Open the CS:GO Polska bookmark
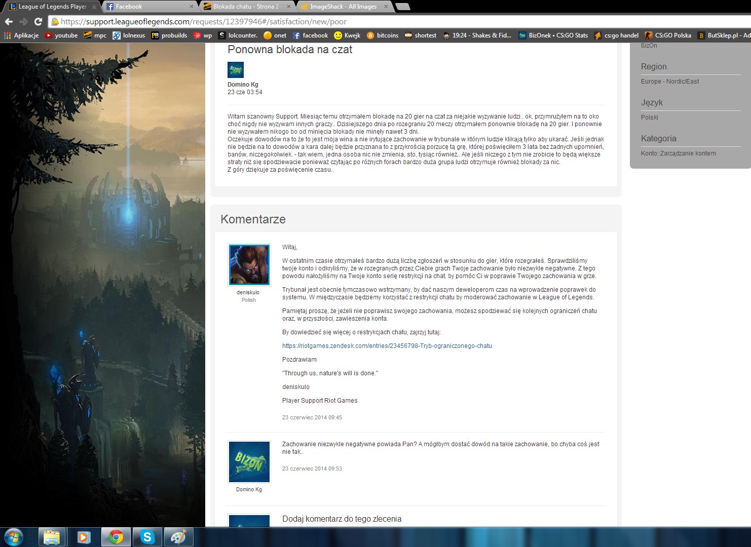The height and width of the screenshot is (547, 751). click(668, 35)
